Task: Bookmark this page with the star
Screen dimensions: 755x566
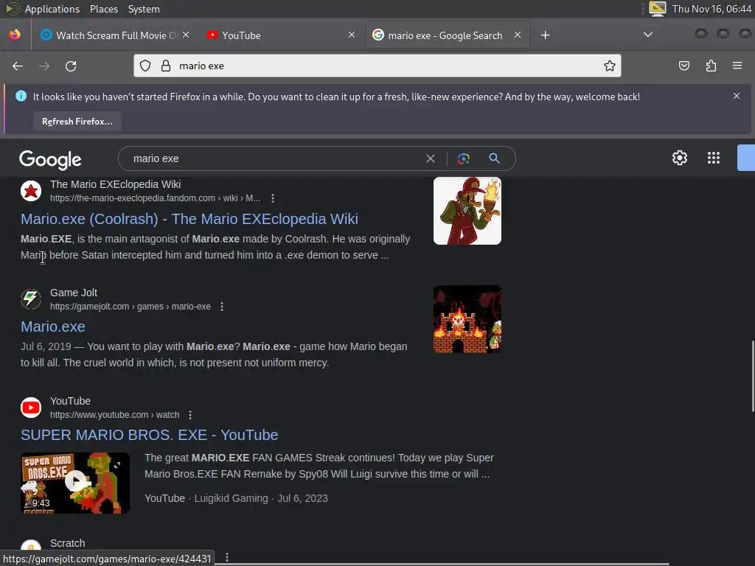Action: pos(610,66)
